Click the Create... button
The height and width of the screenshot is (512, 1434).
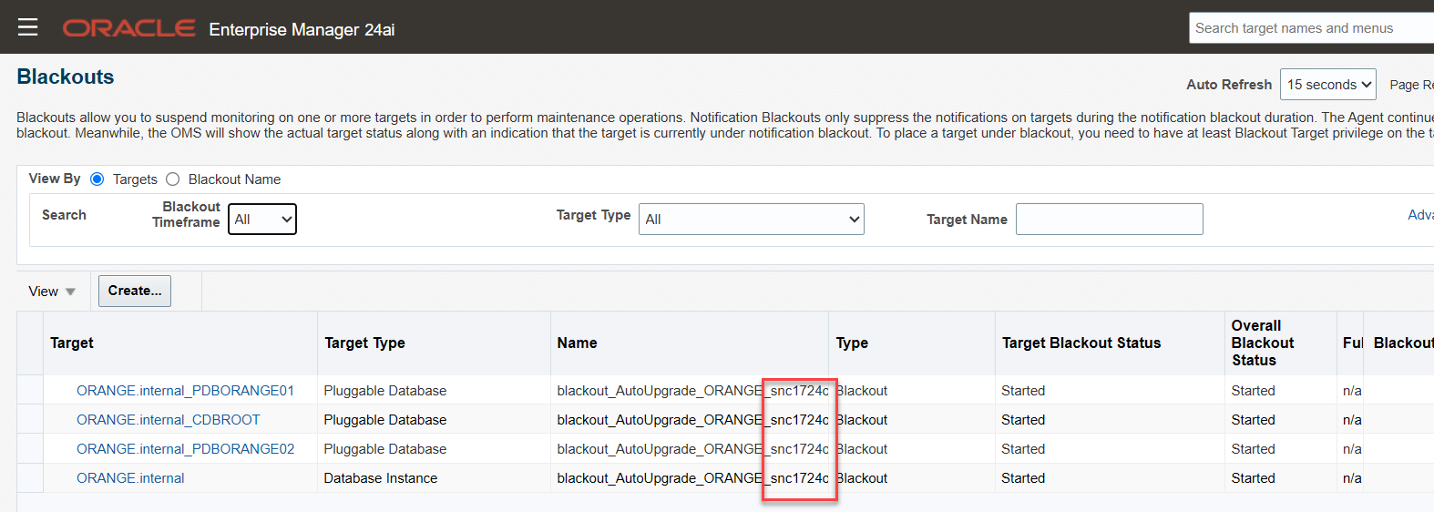(135, 291)
